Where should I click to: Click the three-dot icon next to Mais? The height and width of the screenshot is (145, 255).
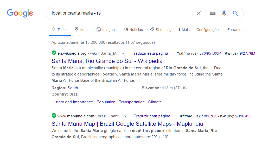pyautogui.click(x=179, y=29)
